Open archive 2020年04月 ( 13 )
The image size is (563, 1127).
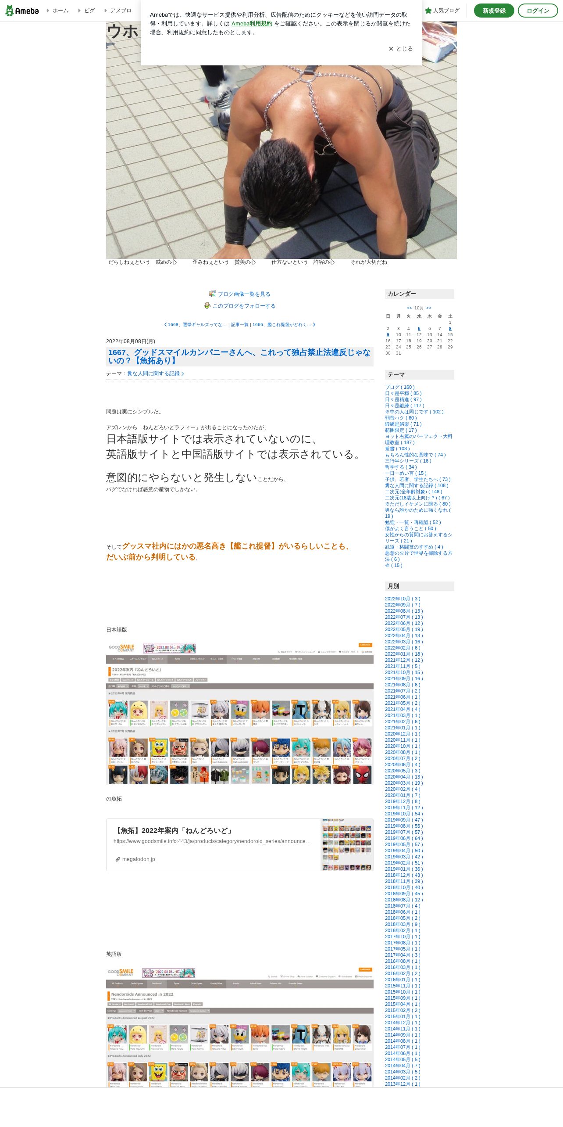(404, 777)
